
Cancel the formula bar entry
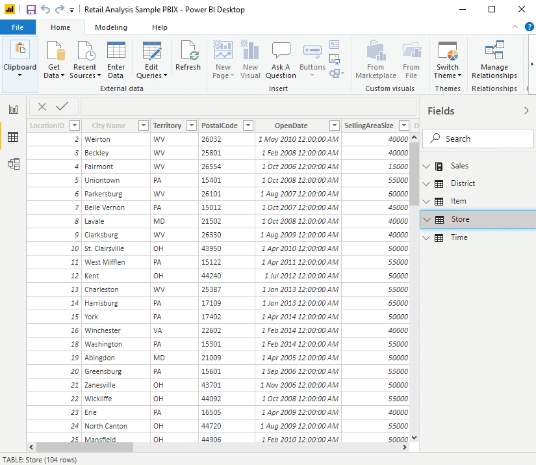click(x=42, y=107)
